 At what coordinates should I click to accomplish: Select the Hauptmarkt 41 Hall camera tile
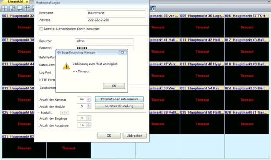coord(164,50)
